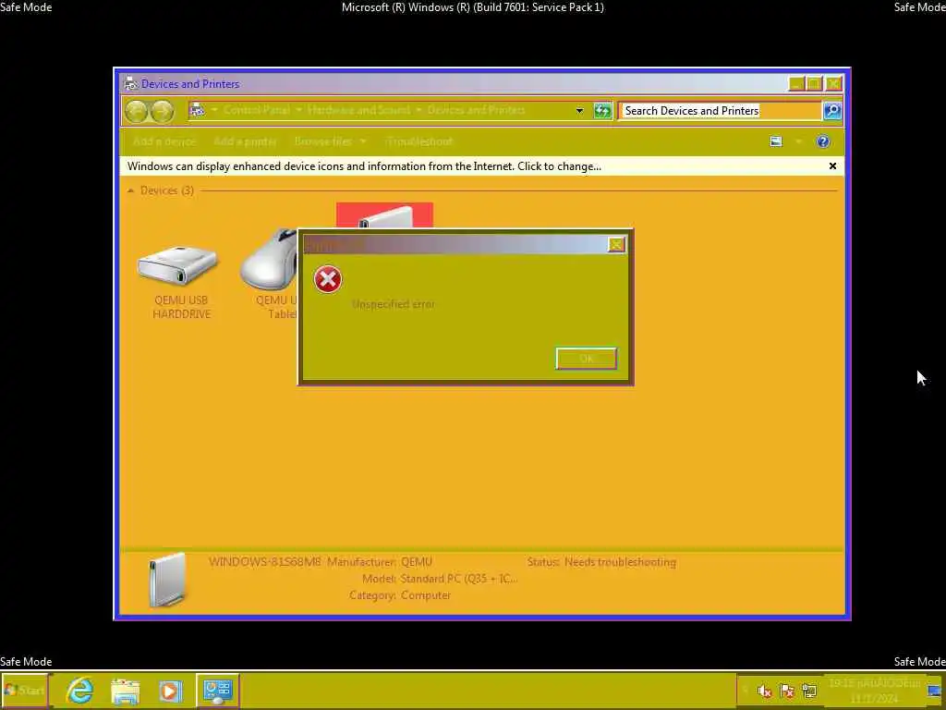The image size is (946, 710).
Task: Open the Start menu
Action: pyautogui.click(x=25, y=690)
